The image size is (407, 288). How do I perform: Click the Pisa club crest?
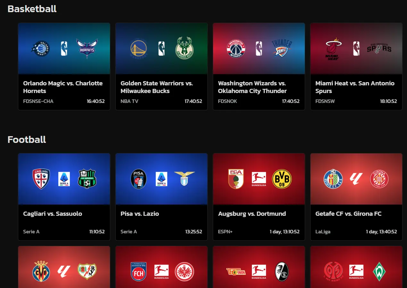tap(138, 179)
